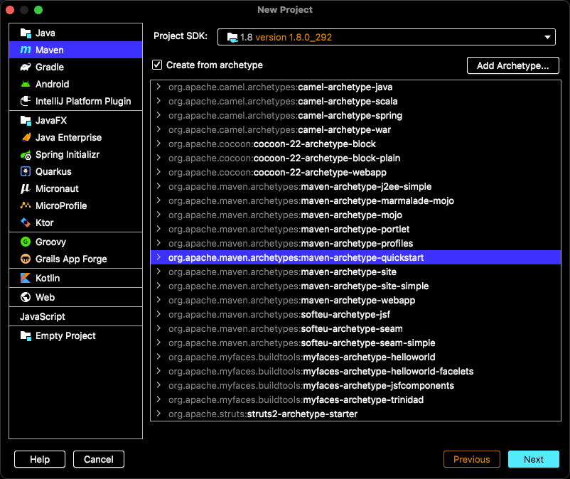The width and height of the screenshot is (570, 479).
Task: Click the Ktor icon
Action: 26,222
